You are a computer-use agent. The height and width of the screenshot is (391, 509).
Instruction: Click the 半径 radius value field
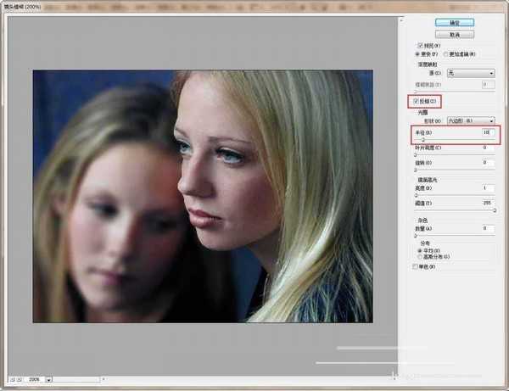point(489,132)
